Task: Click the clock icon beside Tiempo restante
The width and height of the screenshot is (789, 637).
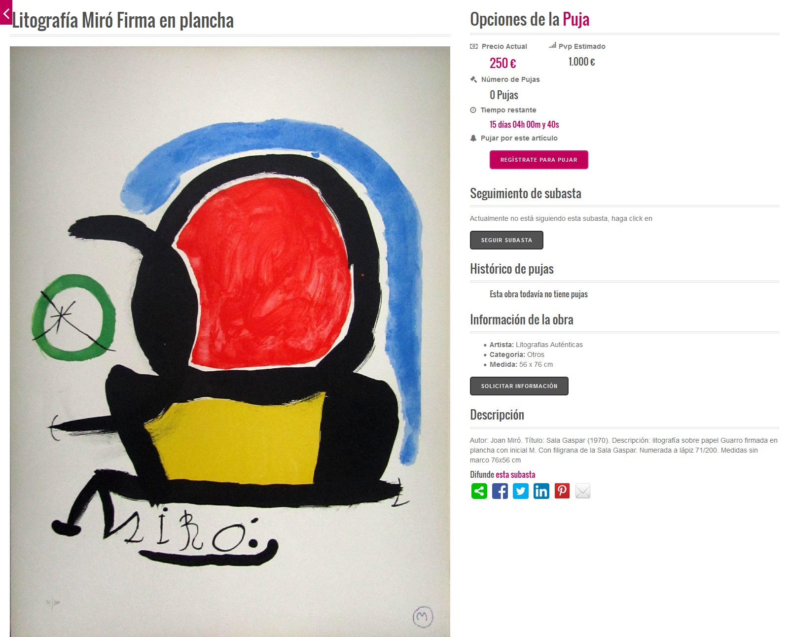Action: [473, 110]
